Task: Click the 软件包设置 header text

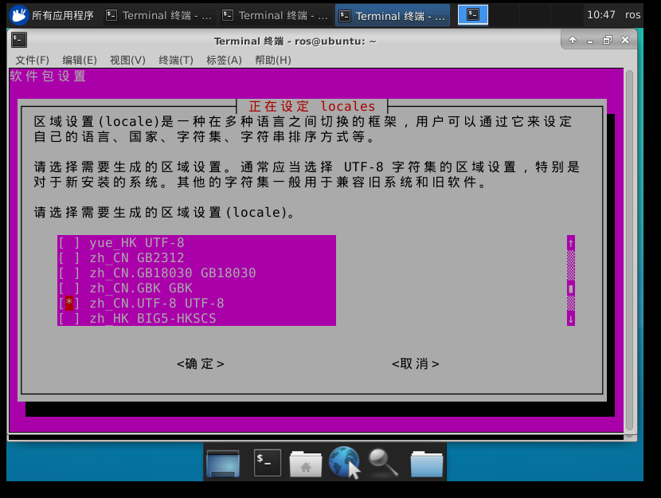Action: [x=48, y=76]
